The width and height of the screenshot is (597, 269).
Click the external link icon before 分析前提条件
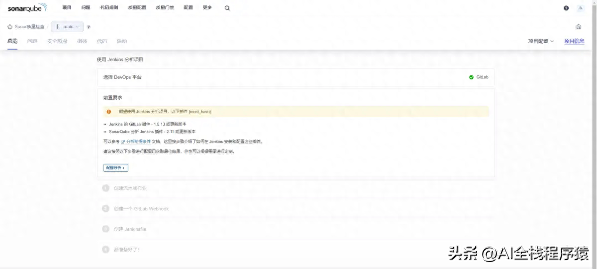pos(123,142)
